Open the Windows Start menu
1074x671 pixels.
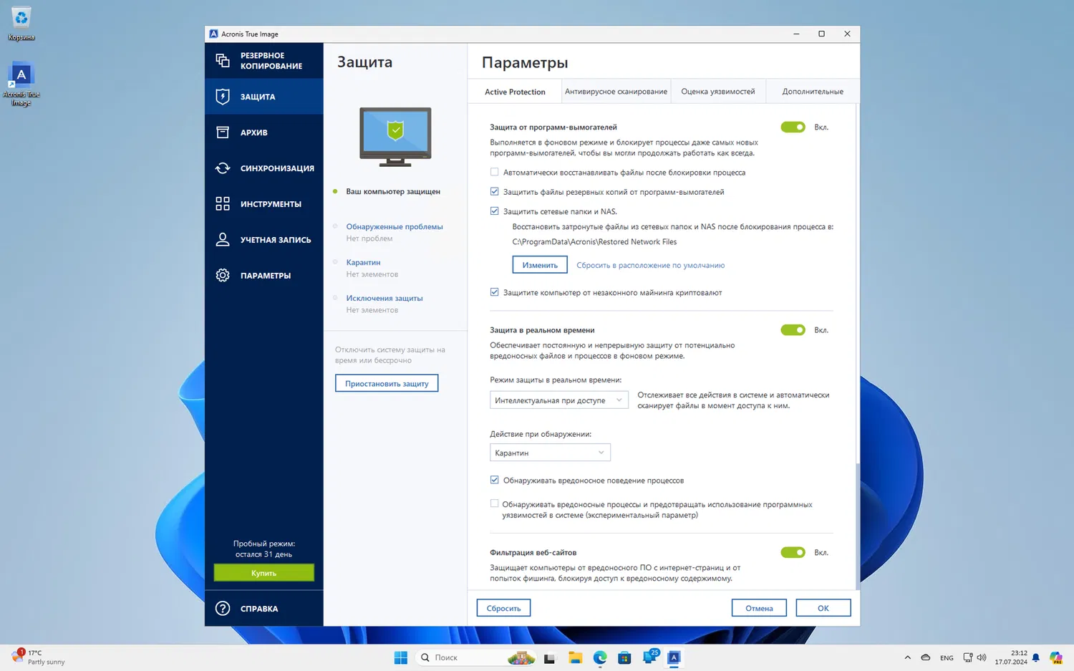point(401,657)
